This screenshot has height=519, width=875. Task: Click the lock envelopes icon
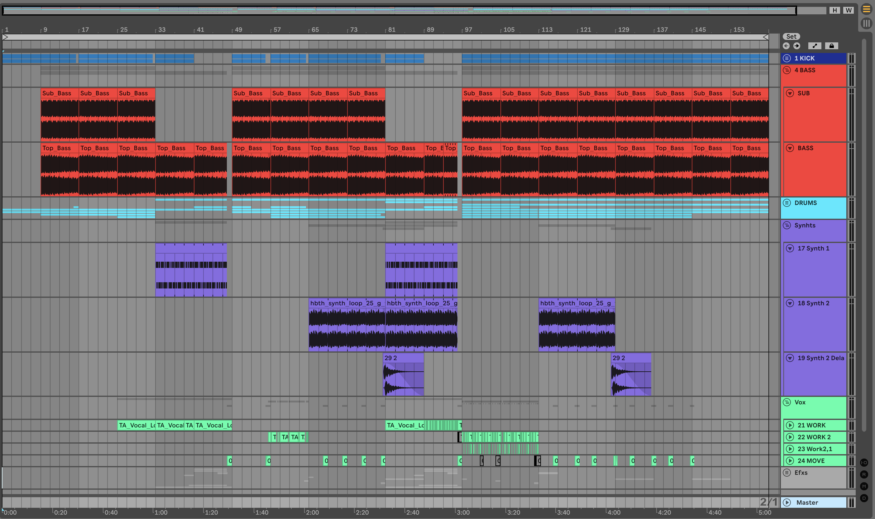tap(832, 46)
